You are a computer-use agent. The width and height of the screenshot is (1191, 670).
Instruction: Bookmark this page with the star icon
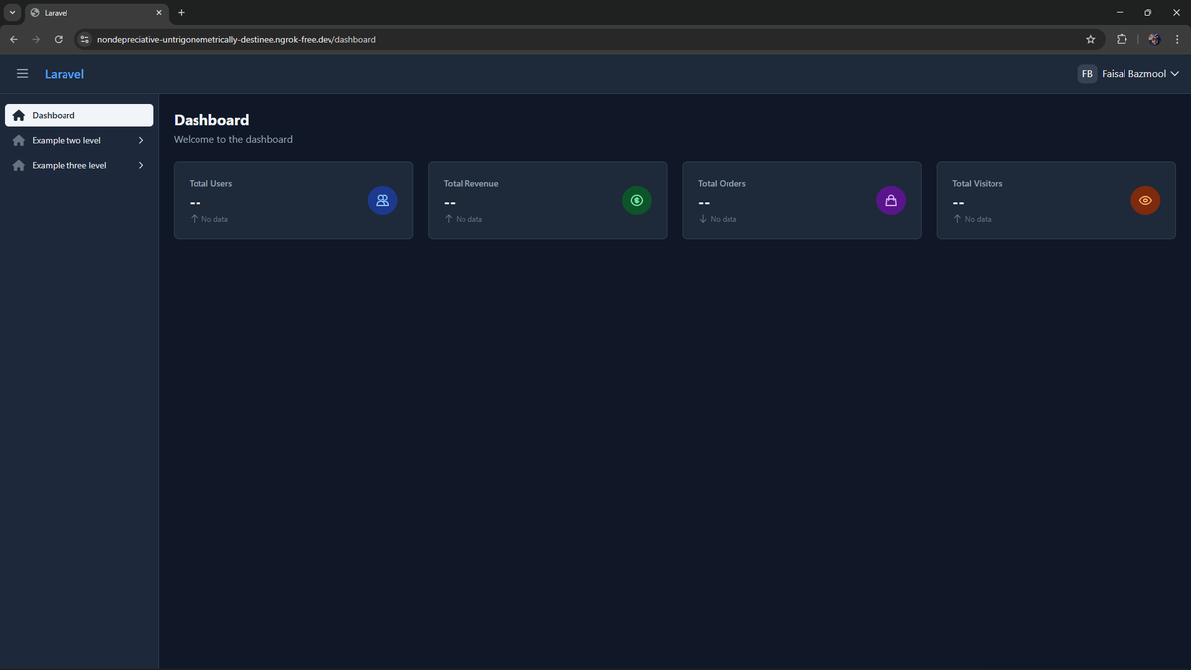pyautogui.click(x=1091, y=39)
